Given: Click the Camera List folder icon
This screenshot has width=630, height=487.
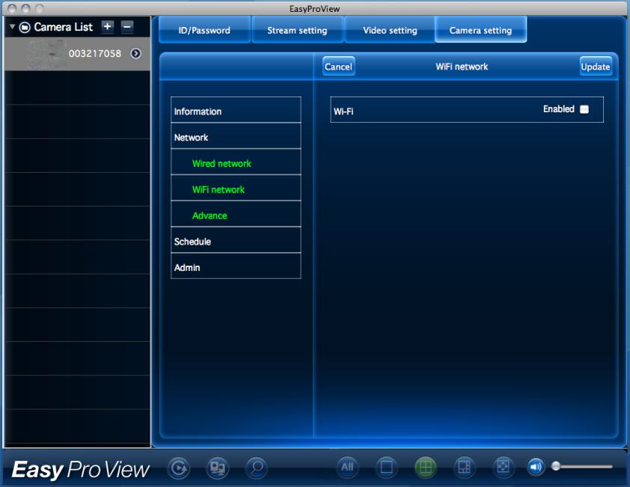Looking at the screenshot, I should [25, 27].
